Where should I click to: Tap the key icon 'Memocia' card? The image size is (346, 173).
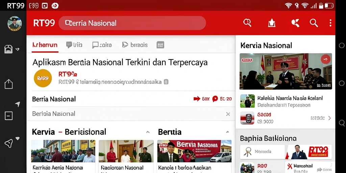[262, 152]
